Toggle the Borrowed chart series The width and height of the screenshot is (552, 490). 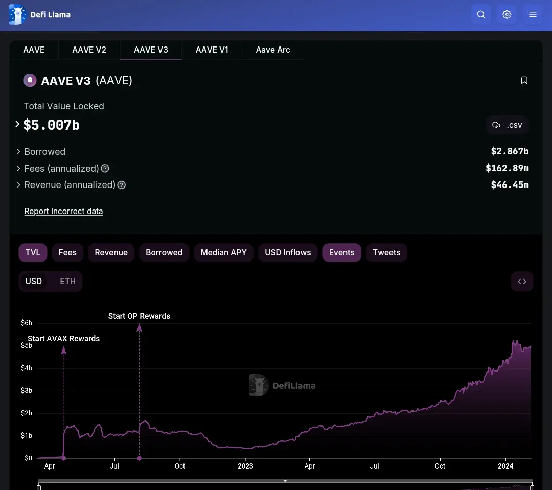(164, 253)
